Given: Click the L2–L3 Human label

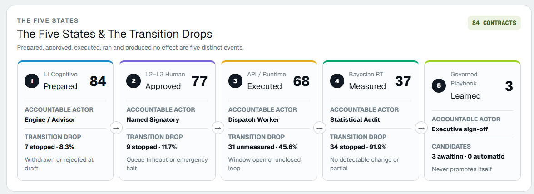Looking at the screenshot, I should click(165, 75).
